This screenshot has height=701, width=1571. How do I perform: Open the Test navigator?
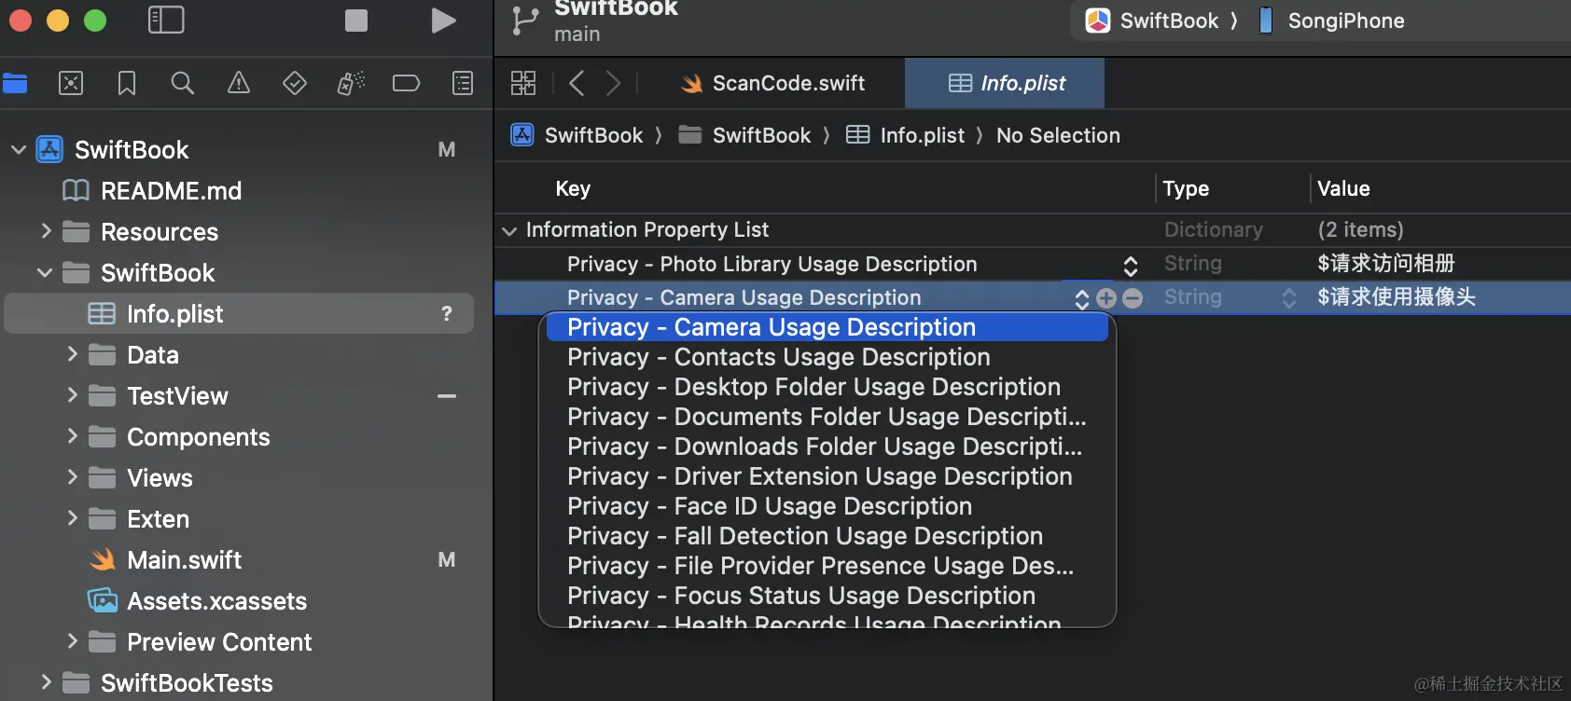[x=295, y=83]
